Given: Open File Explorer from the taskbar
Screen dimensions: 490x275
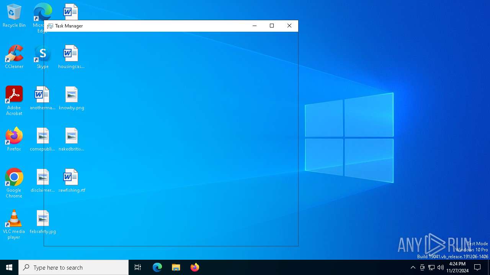Looking at the screenshot, I should point(176,267).
